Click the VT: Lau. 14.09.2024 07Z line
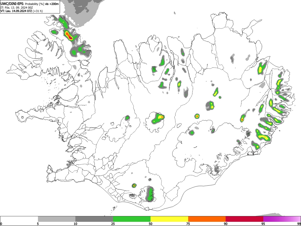This screenshot has height=226, width=301. (x=16, y=11)
